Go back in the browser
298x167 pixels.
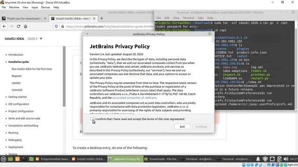point(4,26)
